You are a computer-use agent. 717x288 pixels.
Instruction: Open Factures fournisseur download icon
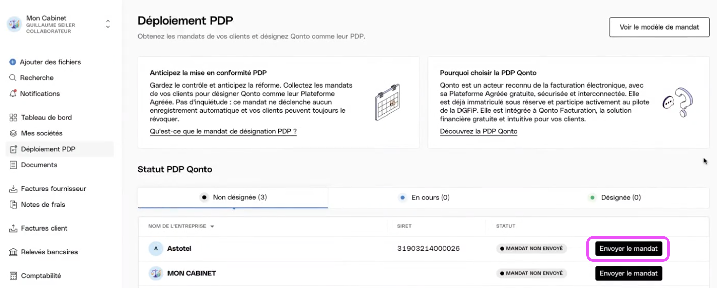(x=13, y=189)
